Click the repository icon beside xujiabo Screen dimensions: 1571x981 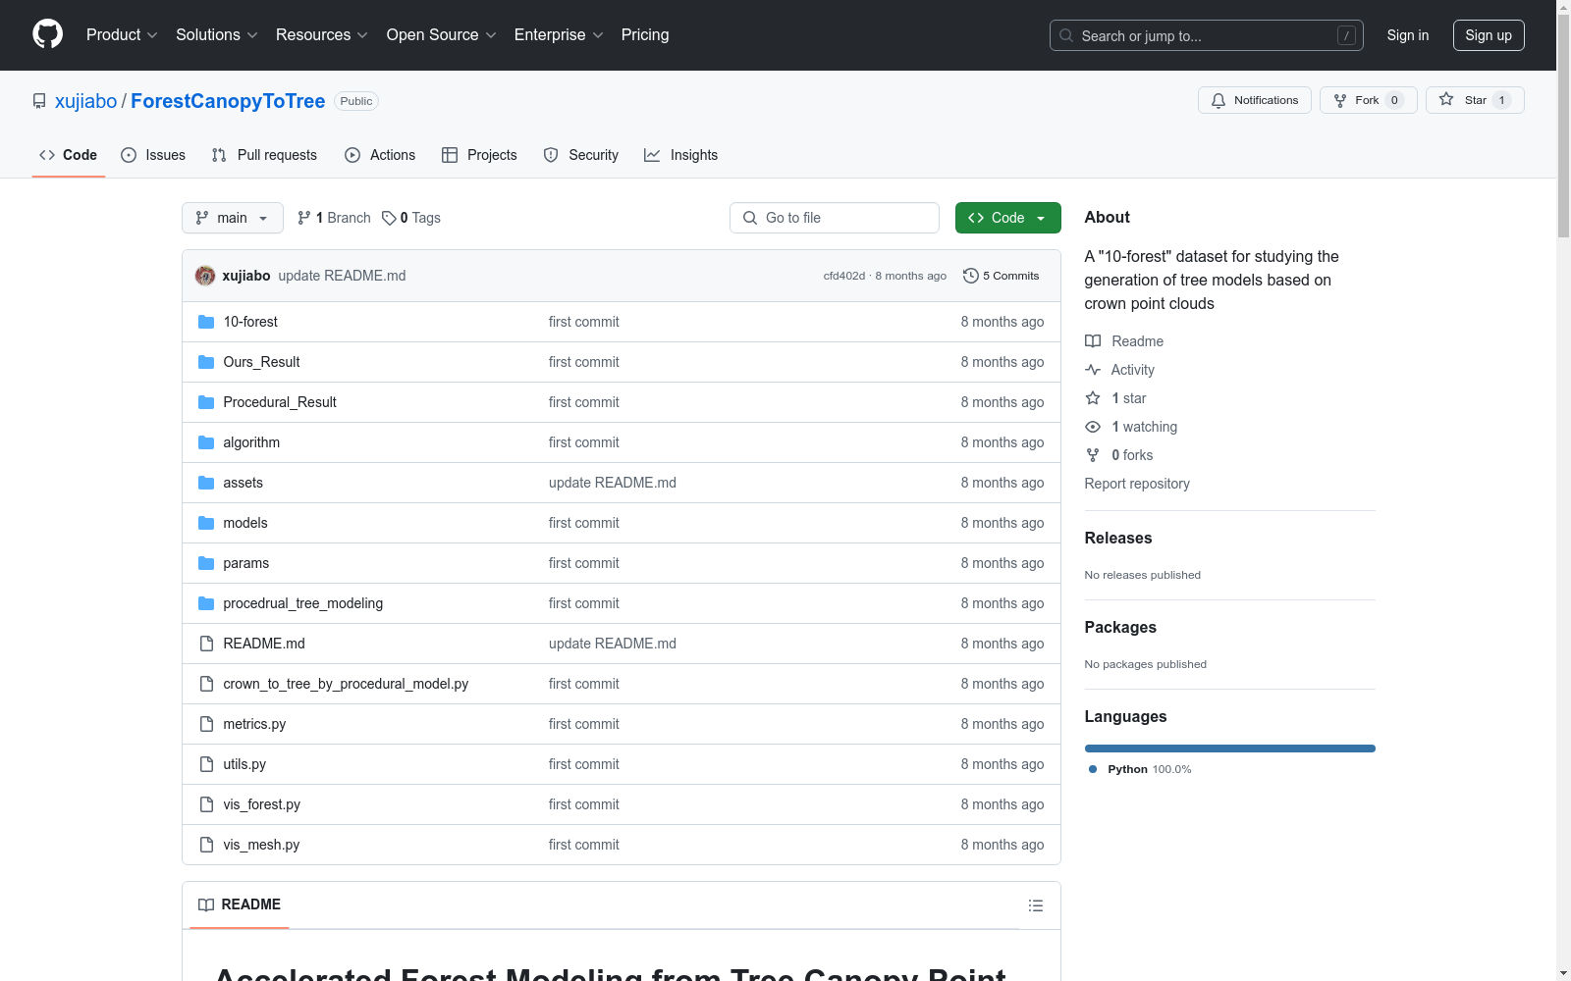(x=39, y=101)
